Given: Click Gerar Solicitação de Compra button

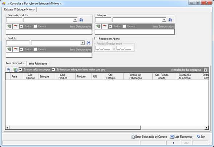Looking at the screenshot, I should tap(149, 136).
